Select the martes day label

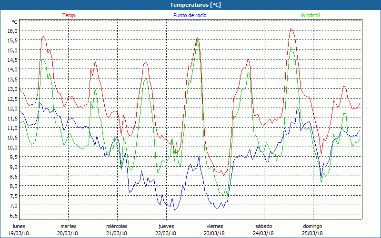[68, 226]
